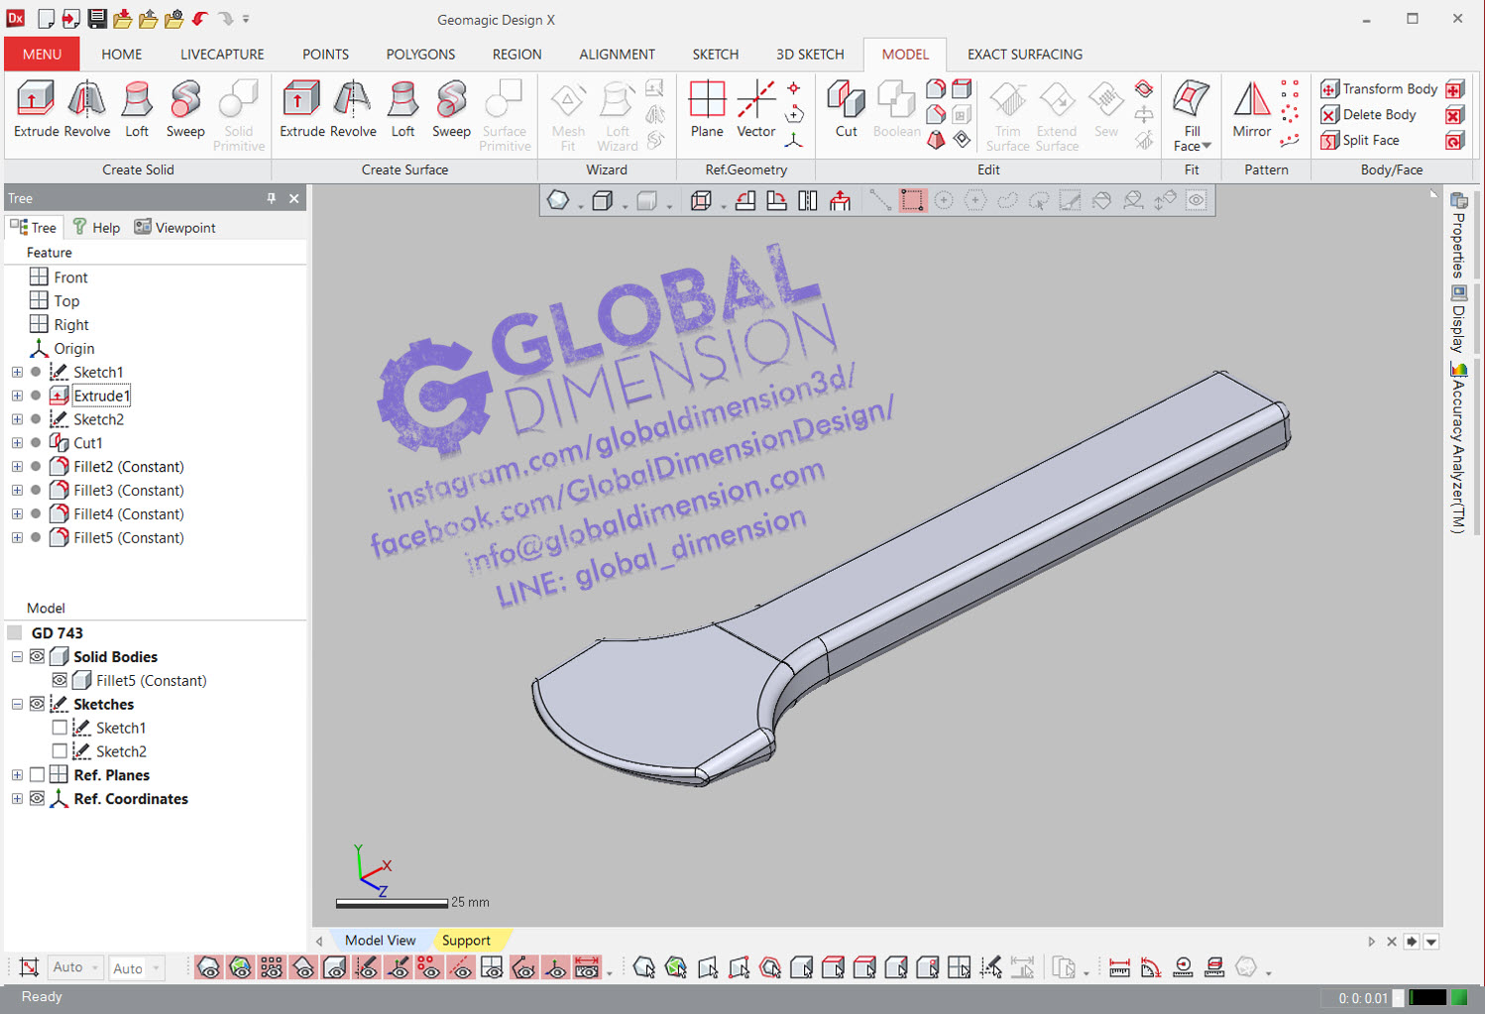Collapse the Sketches group in Model tree
Screen dimensions: 1485x1014
(16, 704)
